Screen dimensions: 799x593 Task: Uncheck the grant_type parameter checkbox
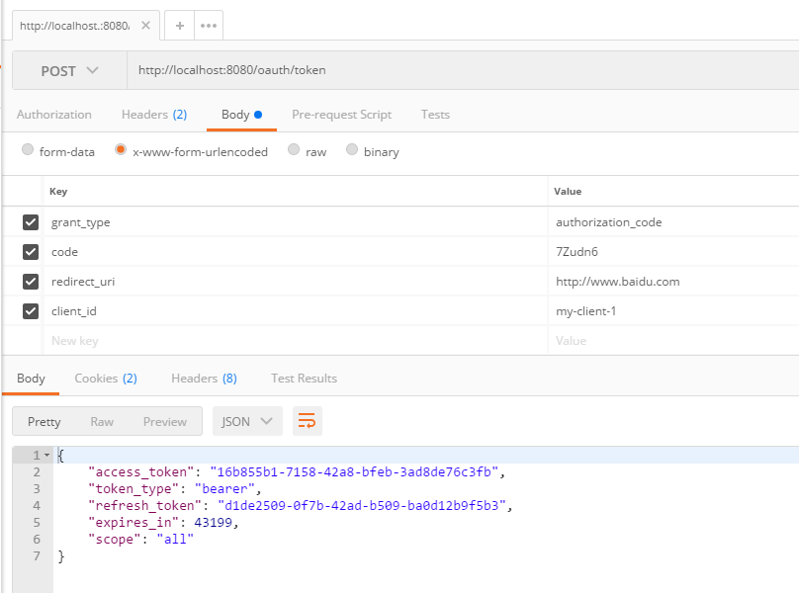pos(31,222)
